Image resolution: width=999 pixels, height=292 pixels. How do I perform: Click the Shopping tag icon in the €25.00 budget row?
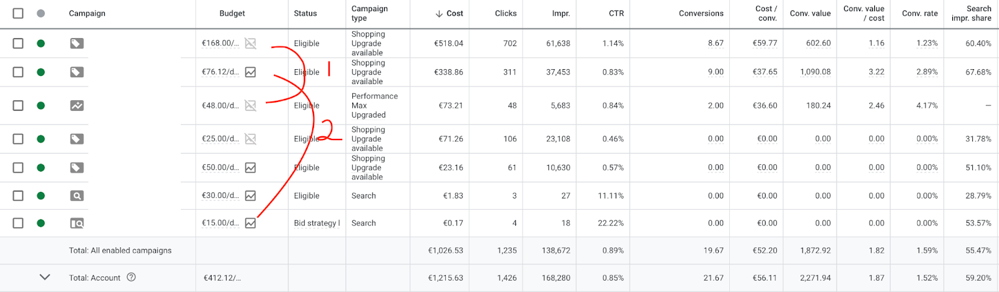(x=77, y=139)
